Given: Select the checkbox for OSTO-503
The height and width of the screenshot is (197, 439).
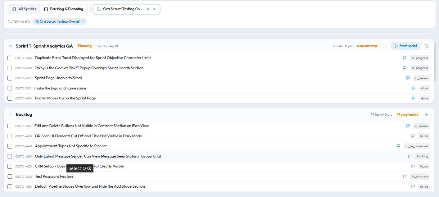Looking at the screenshot, I should pos(10,176).
